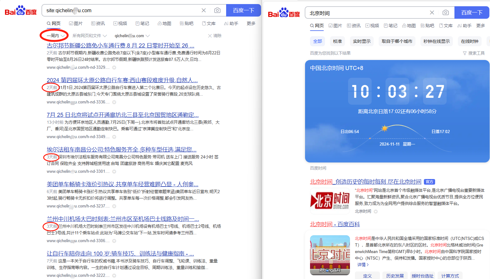Select 笔记 tab in left window
Viewport: 490px width, 279px height.
click(x=142, y=23)
